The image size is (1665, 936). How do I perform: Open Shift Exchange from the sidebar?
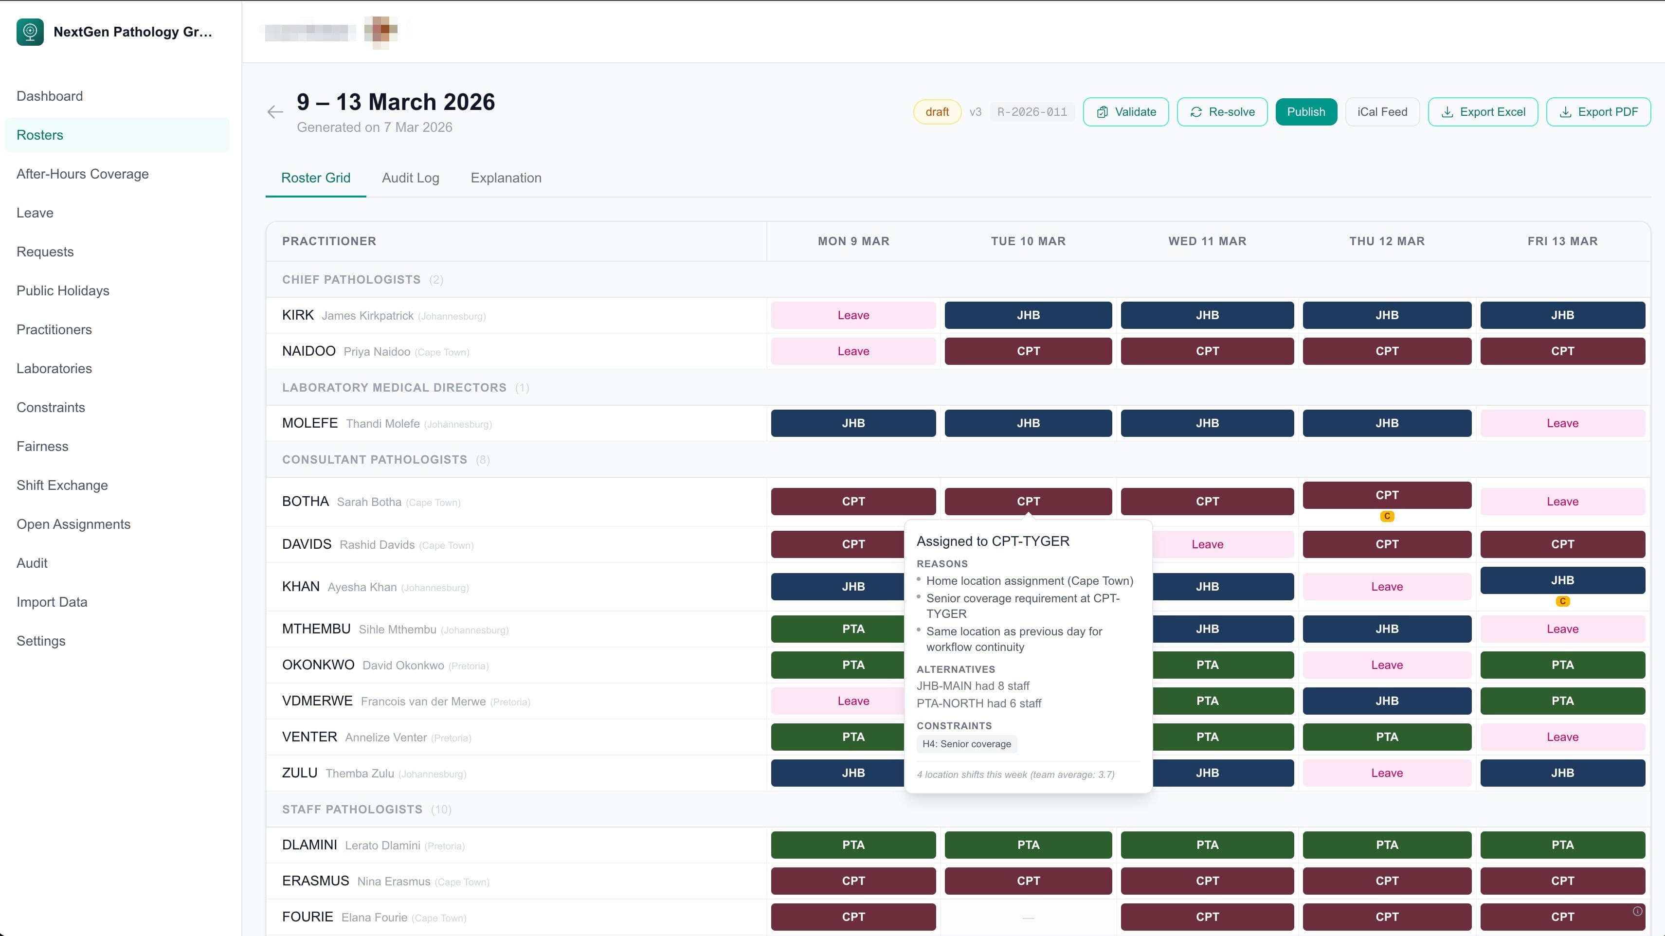tap(61, 485)
